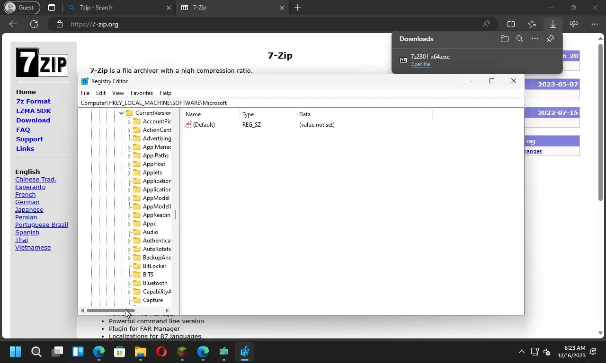Click the 7z2301-x64.exe file icon
The width and height of the screenshot is (606, 363).
[x=403, y=60]
